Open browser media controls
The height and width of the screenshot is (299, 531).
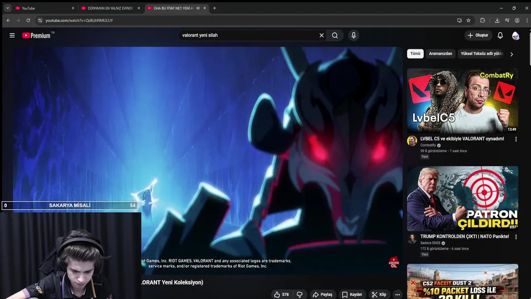click(x=507, y=20)
